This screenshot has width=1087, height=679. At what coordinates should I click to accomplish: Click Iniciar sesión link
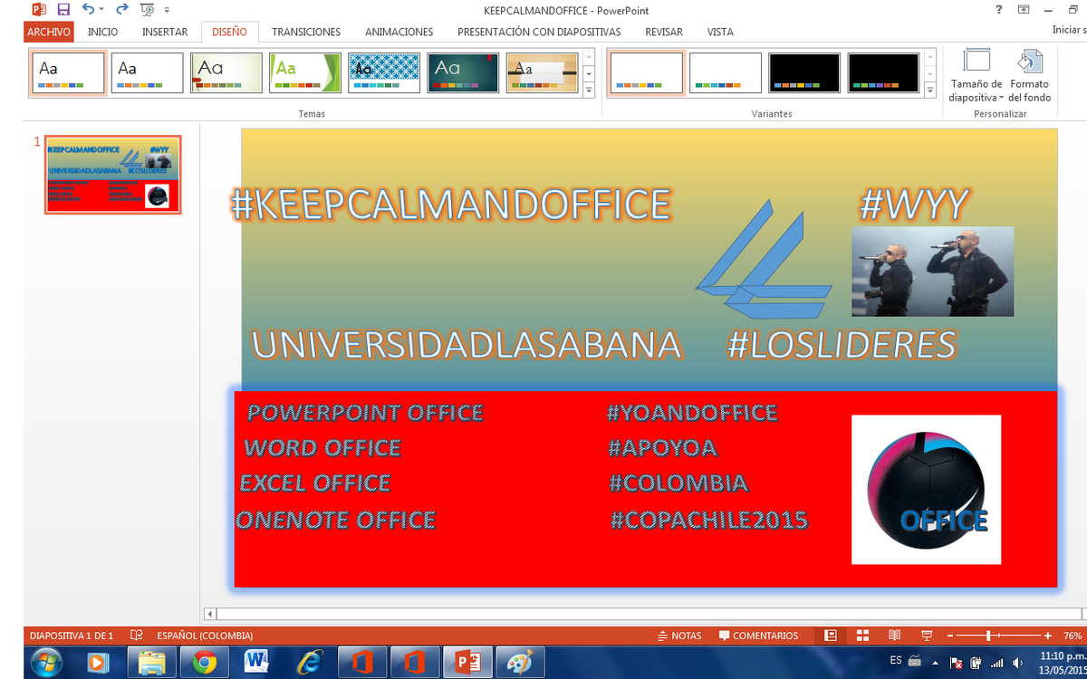1069,30
